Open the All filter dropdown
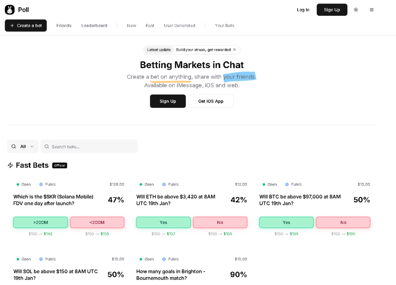 (22, 147)
